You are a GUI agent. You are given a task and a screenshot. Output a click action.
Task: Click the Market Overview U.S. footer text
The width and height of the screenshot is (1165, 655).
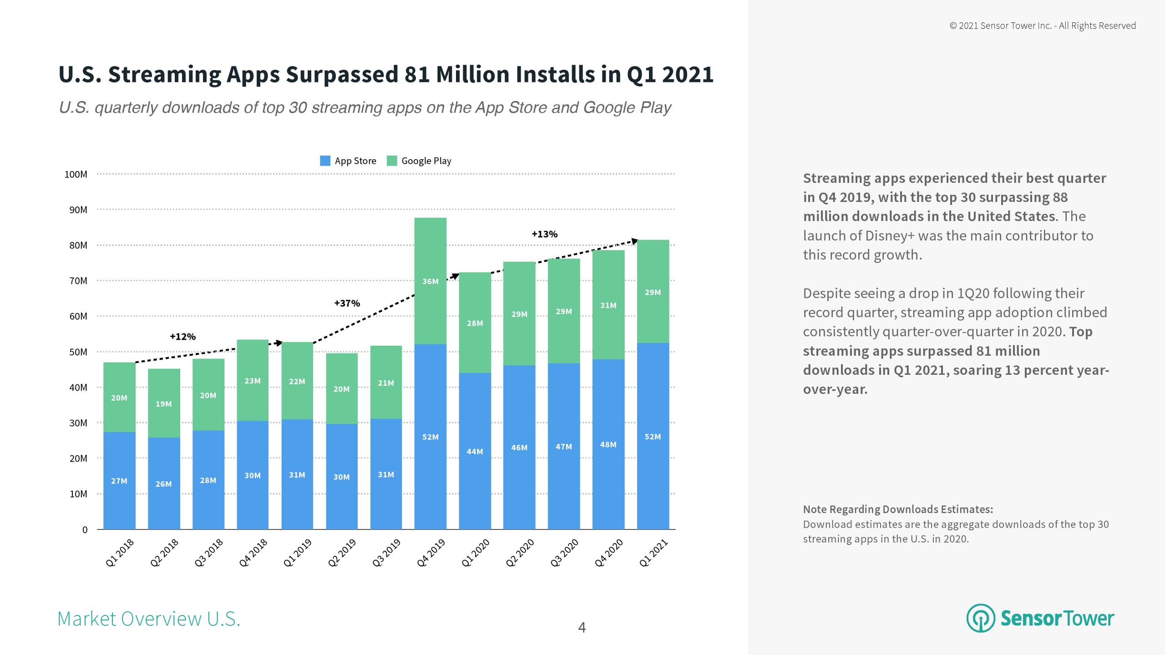[x=149, y=619]
